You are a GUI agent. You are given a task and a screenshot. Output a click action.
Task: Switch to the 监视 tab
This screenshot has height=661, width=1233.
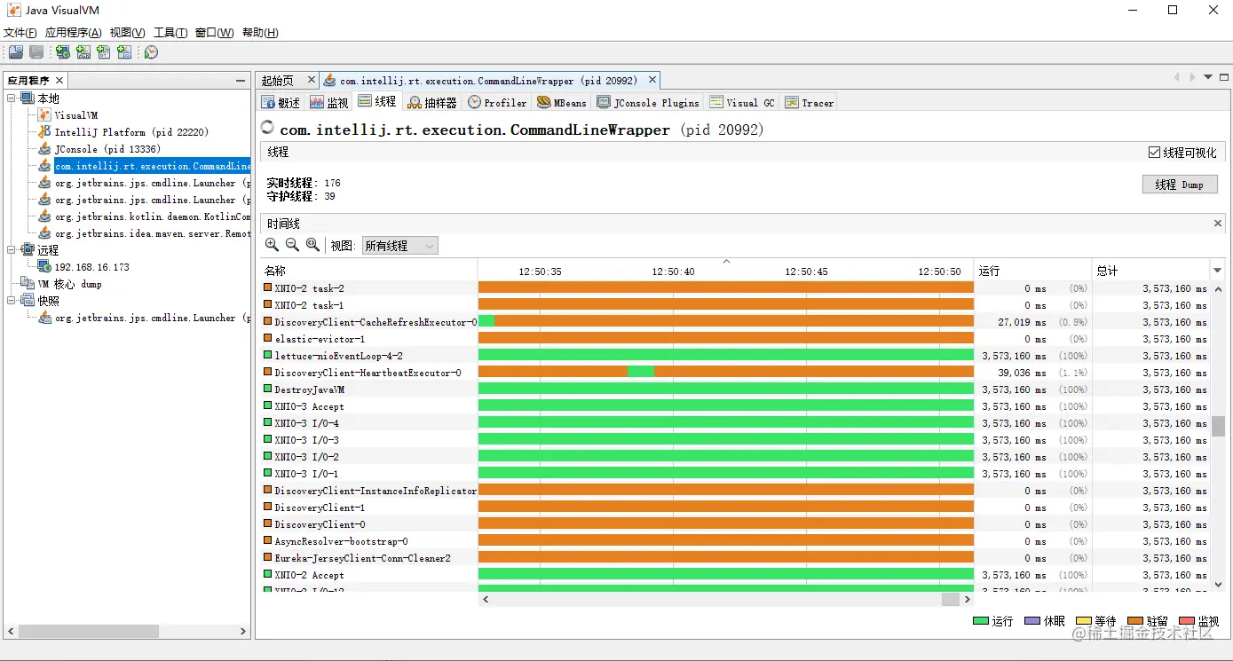(328, 103)
